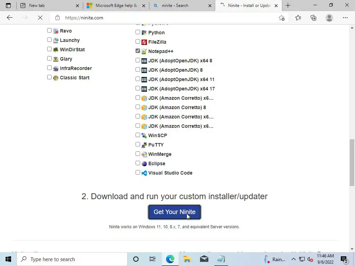Open the browser profile avatar
The height and width of the screenshot is (266, 355).
pos(329,18)
